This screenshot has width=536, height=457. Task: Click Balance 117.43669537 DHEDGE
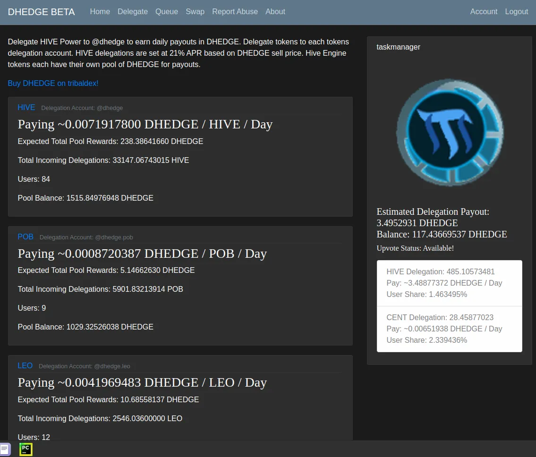442,235
